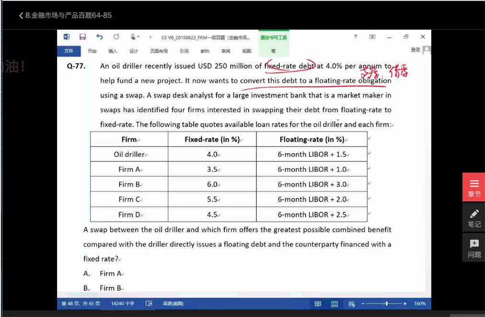Click the zoom slider handle in status bar

(x=387, y=304)
